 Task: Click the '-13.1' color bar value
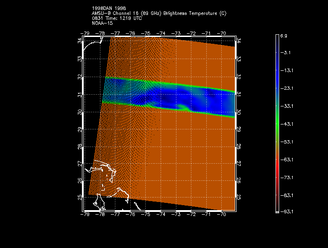point(287,70)
